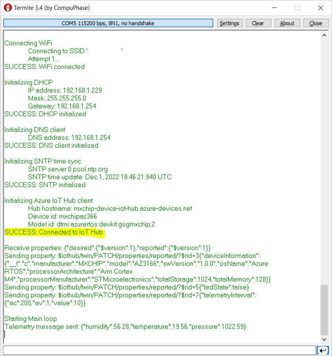Image resolution: width=332 pixels, height=356 pixels.
Task: Click the "ledState":false sending property line
Action: (127, 287)
